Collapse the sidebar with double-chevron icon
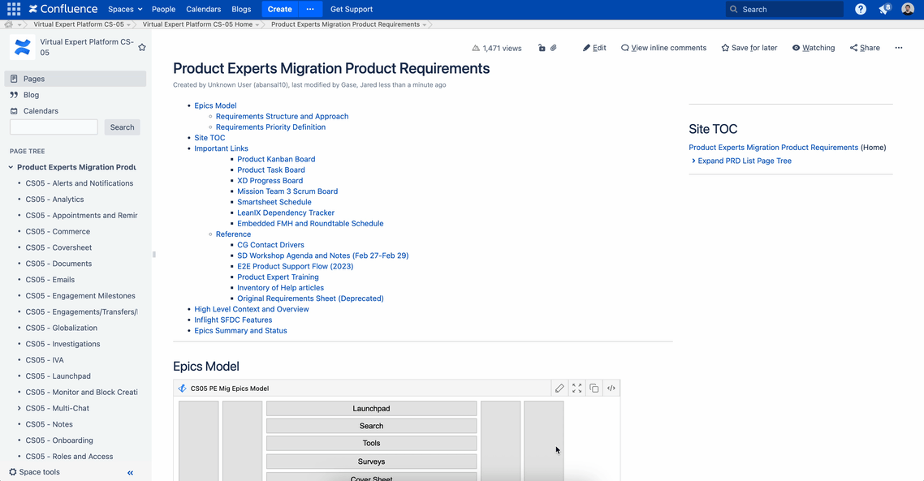The image size is (924, 481). click(x=130, y=472)
